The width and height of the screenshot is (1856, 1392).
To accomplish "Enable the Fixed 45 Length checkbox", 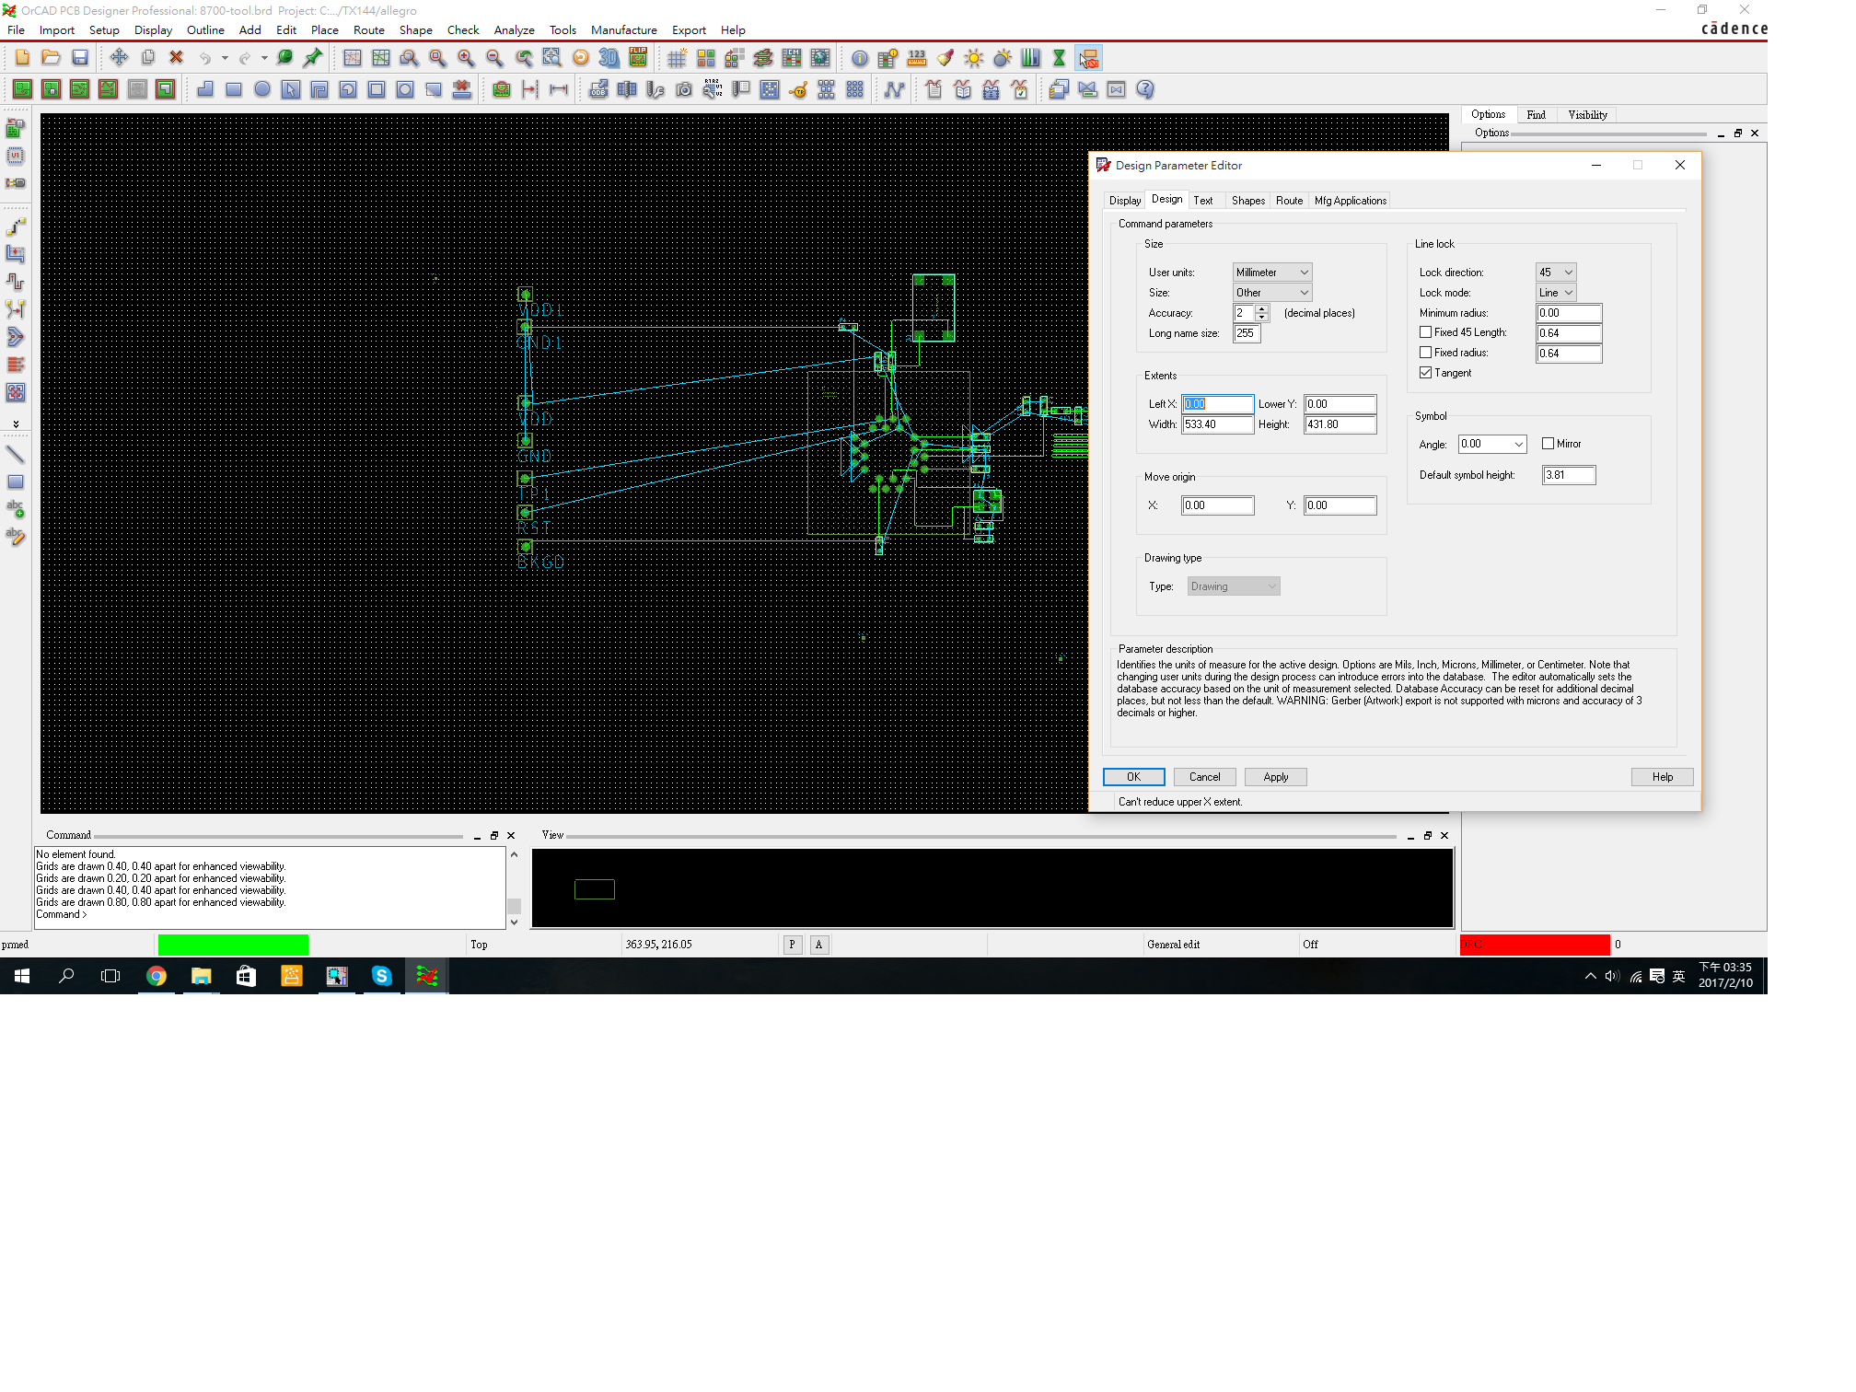I will pos(1425,332).
